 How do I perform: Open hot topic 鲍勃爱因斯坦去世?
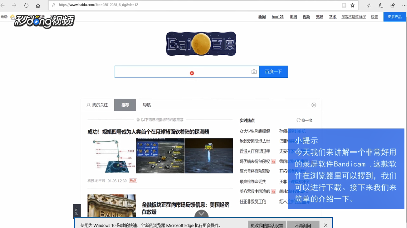pyautogui.click(x=254, y=141)
